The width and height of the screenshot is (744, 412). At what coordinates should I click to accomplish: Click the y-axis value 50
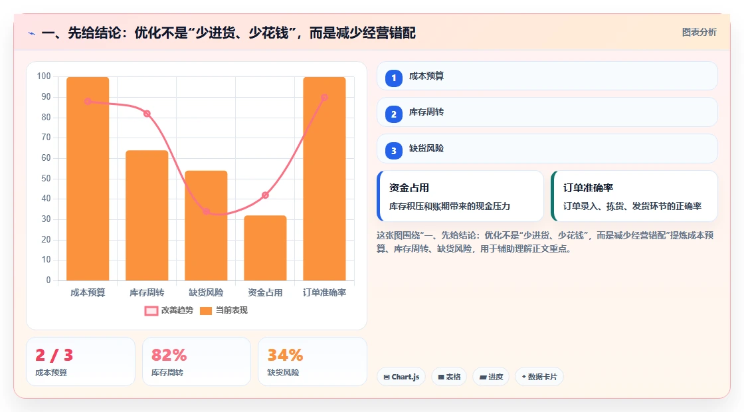pyautogui.click(x=46, y=179)
